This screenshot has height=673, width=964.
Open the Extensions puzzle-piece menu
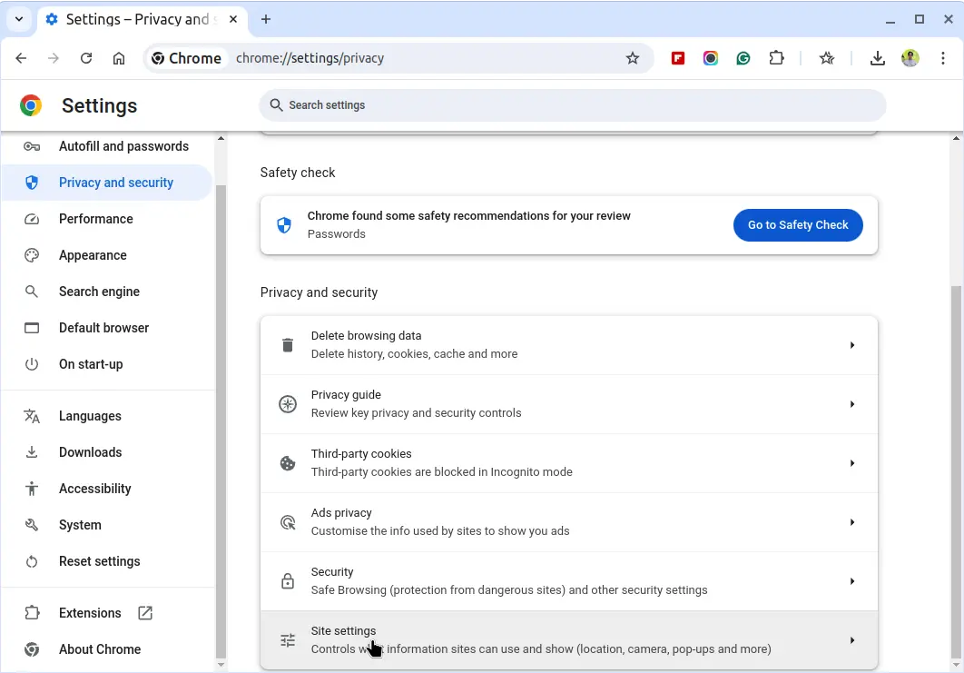tap(776, 58)
